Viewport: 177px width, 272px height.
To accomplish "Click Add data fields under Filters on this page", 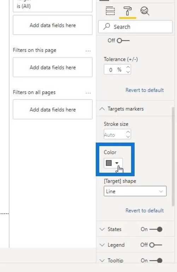I will tap(53, 67).
